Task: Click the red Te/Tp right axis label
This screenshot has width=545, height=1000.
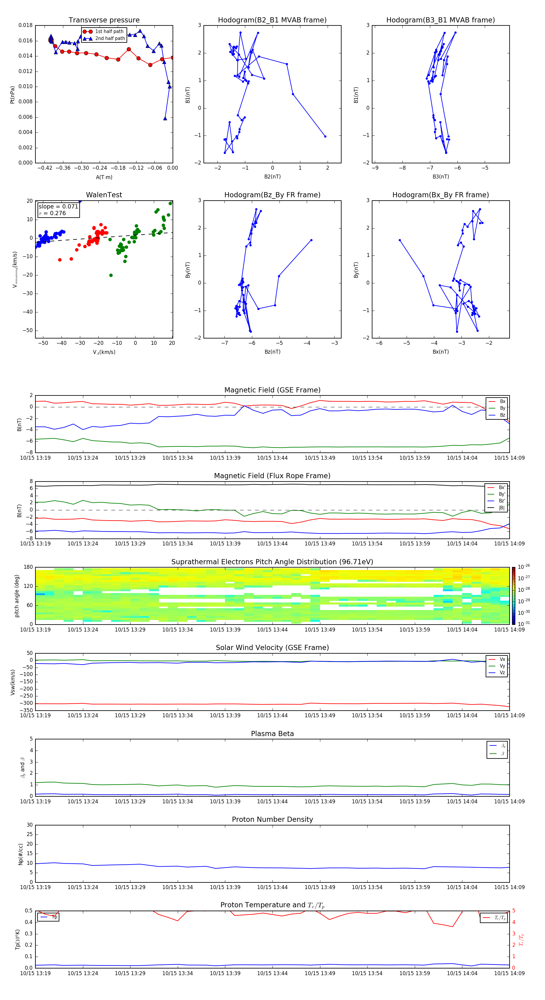Action: [x=521, y=940]
